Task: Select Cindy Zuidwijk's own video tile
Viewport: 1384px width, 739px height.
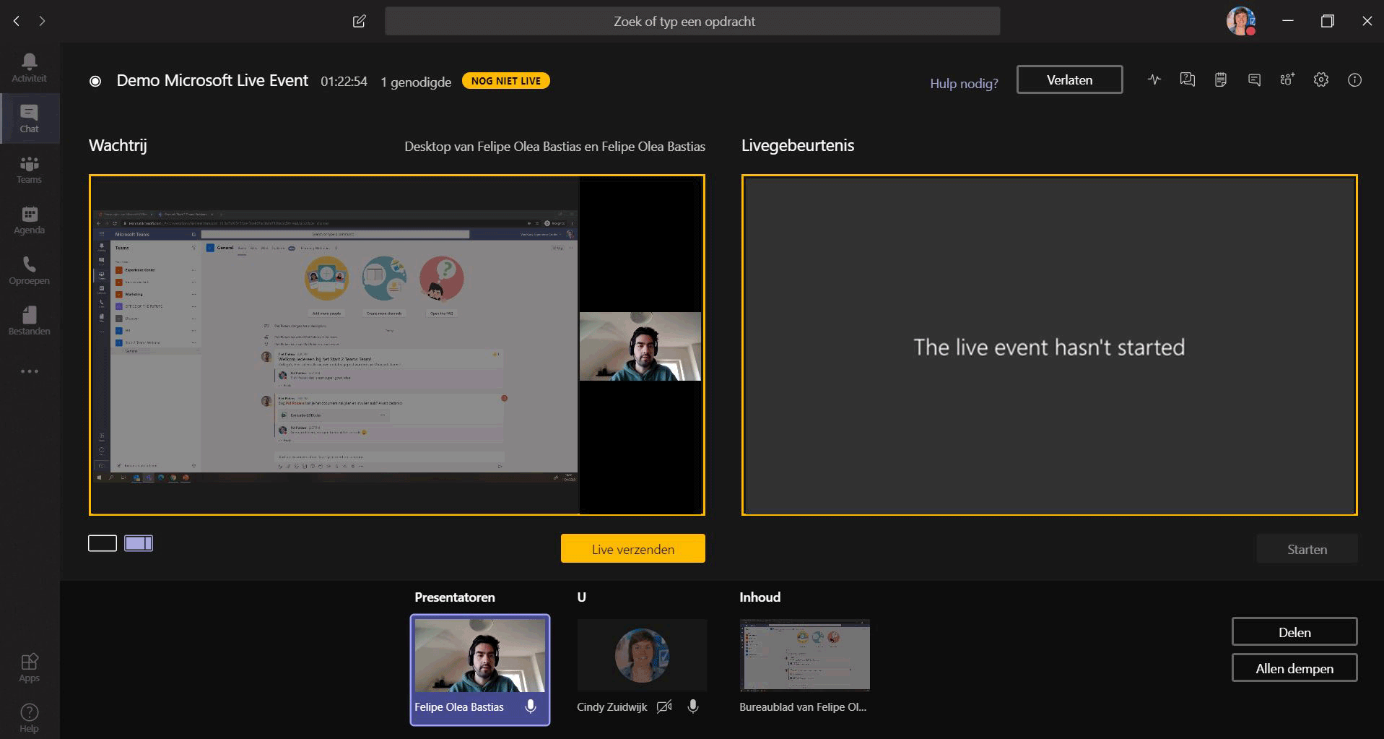Action: click(x=642, y=655)
